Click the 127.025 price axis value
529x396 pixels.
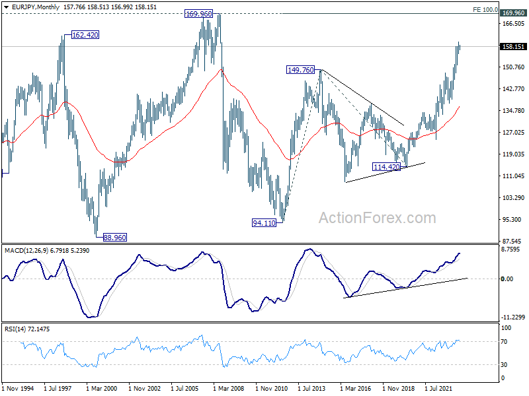[x=513, y=133]
